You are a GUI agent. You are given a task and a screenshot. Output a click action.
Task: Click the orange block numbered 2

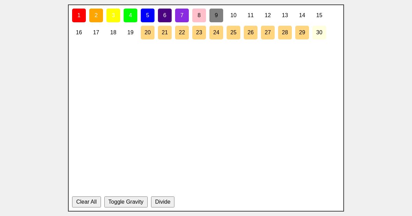point(96,15)
